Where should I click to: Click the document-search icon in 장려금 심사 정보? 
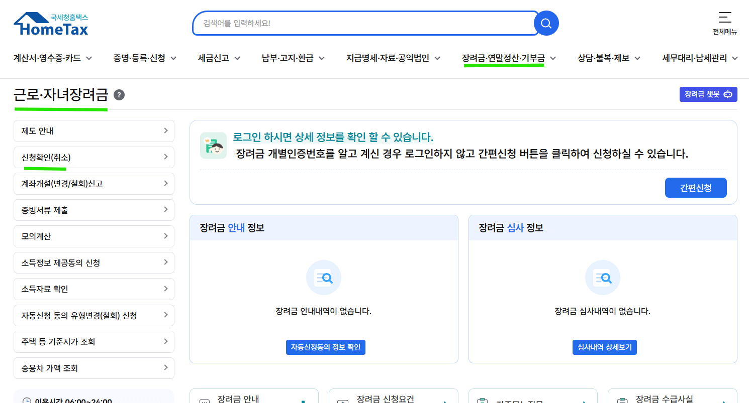pyautogui.click(x=602, y=277)
